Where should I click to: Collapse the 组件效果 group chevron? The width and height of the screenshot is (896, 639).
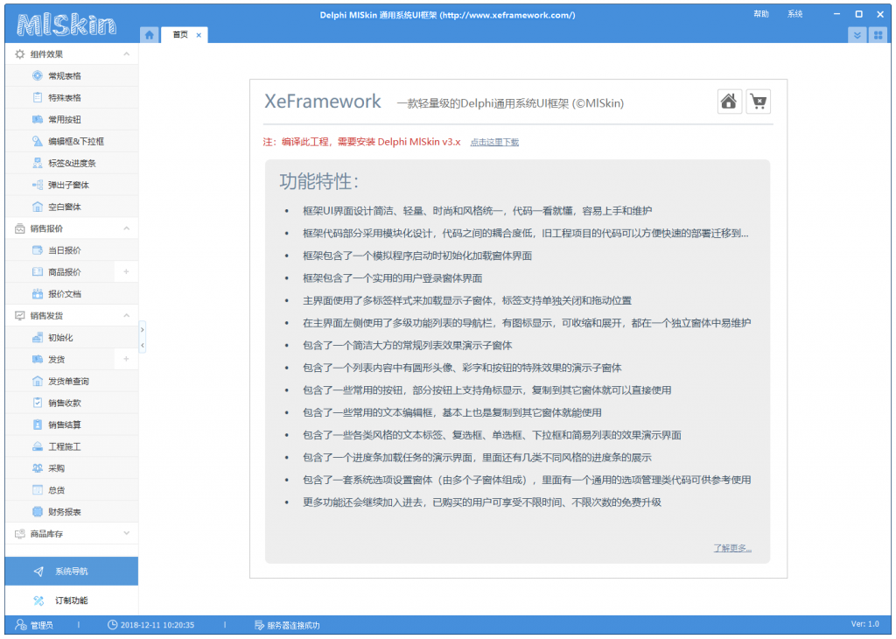pos(126,54)
